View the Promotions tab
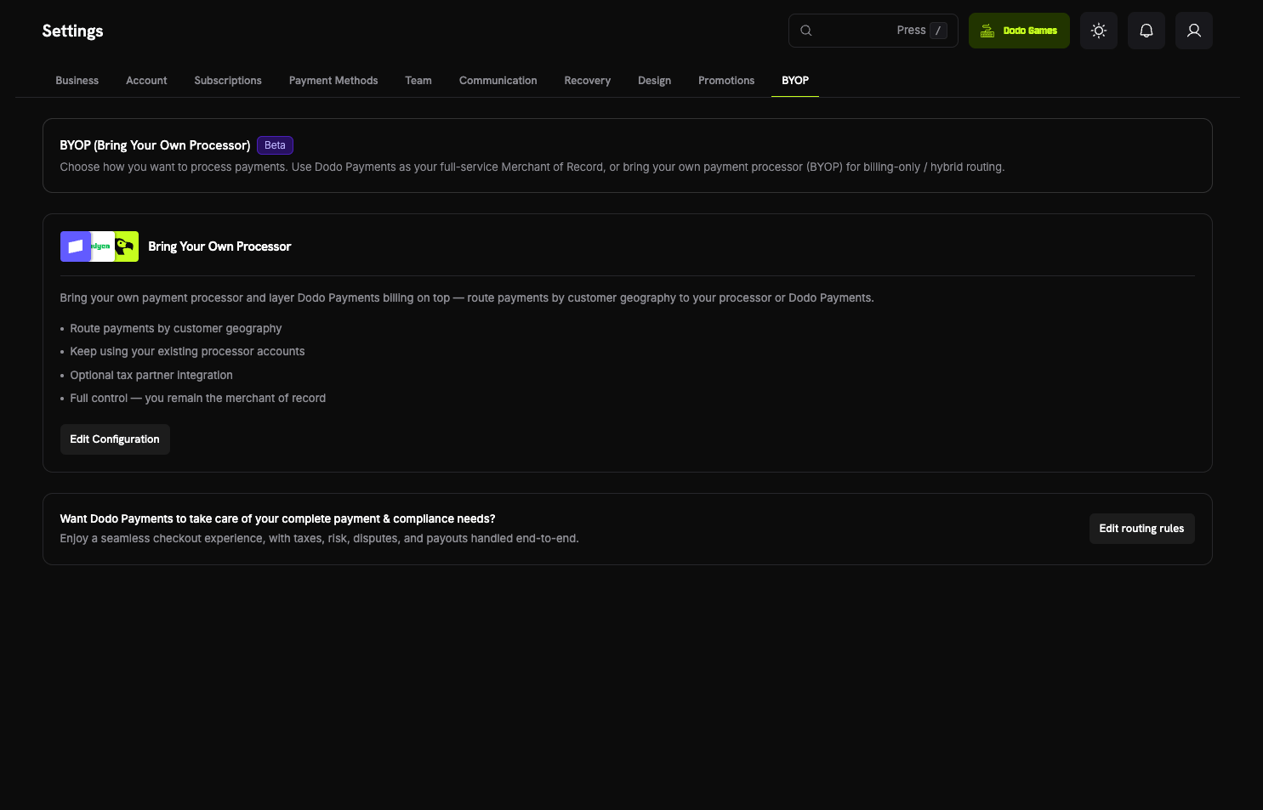 pyautogui.click(x=726, y=81)
